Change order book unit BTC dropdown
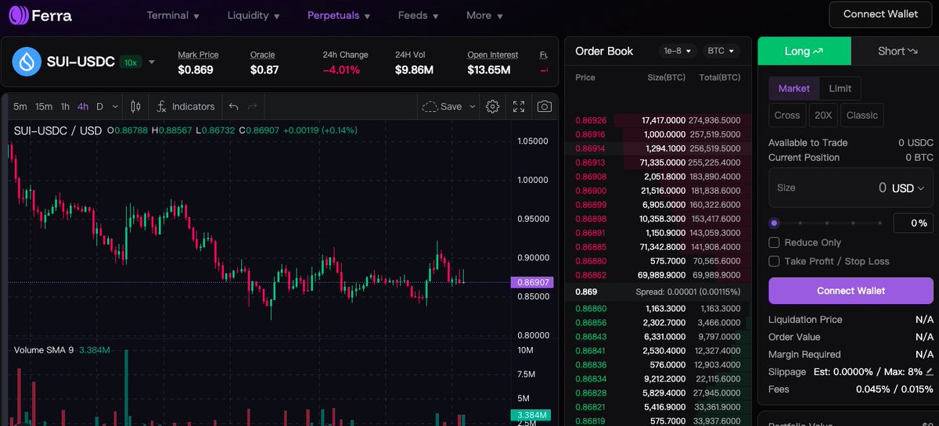 [721, 51]
